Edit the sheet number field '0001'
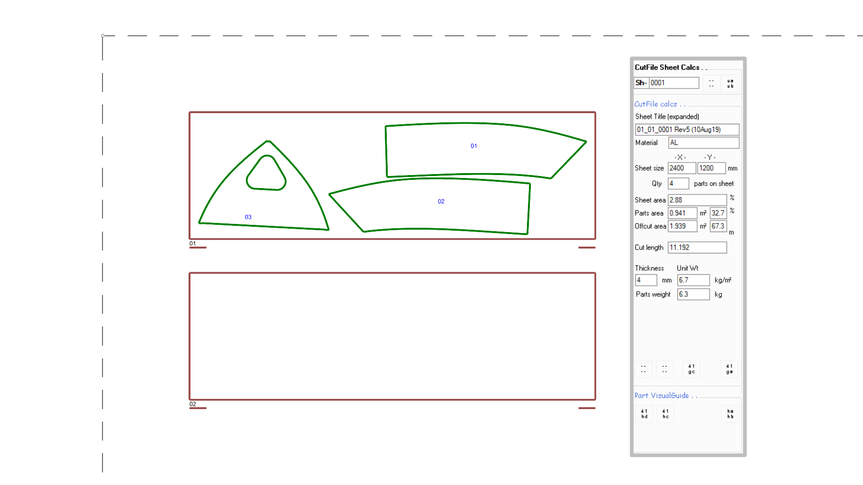 pyautogui.click(x=674, y=83)
